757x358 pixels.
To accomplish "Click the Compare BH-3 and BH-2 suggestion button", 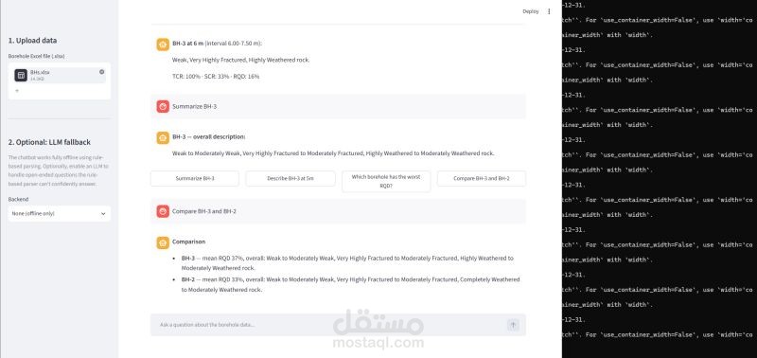I will tap(482, 178).
